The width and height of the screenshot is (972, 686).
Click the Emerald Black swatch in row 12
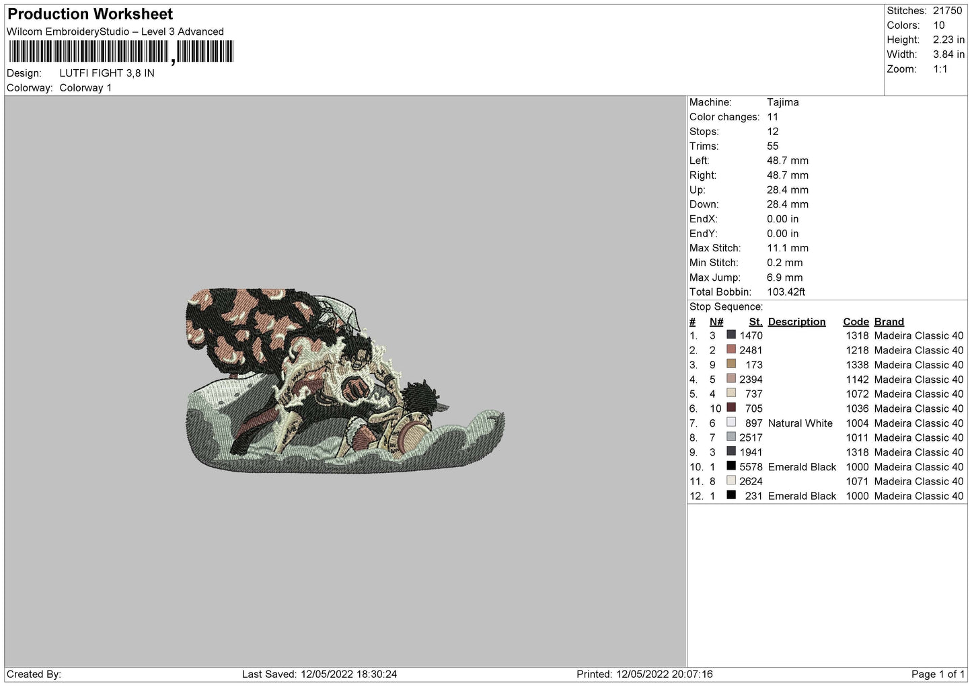pos(731,495)
